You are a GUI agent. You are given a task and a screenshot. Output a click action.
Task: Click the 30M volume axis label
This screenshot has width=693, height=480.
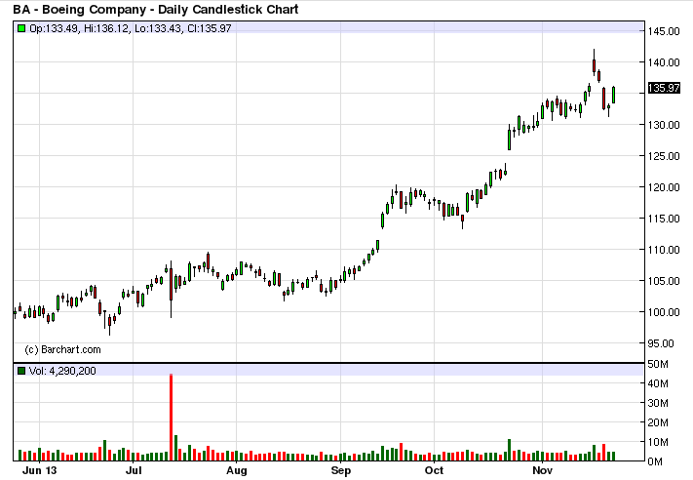658,403
